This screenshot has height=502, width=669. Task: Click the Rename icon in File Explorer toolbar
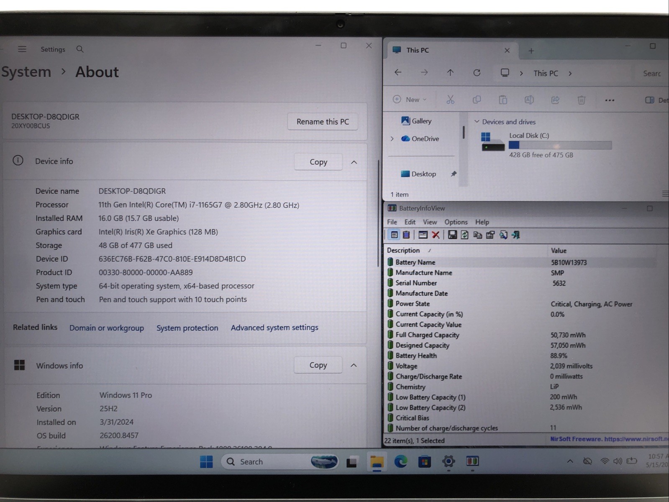pos(529,100)
